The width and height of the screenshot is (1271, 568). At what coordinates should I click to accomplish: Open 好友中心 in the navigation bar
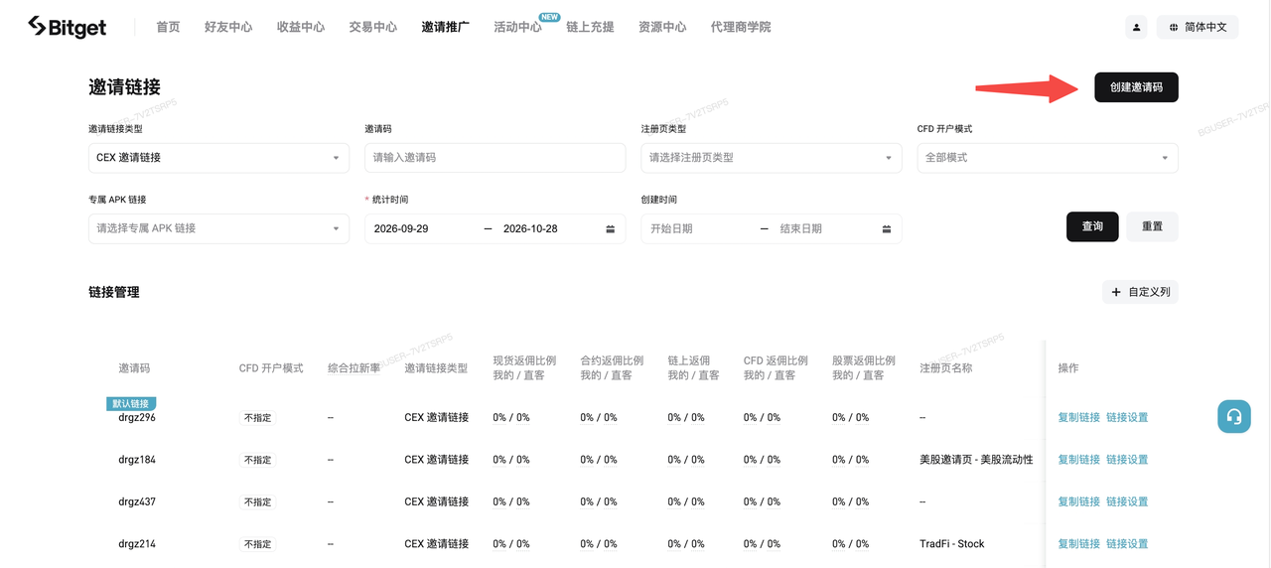coord(228,27)
